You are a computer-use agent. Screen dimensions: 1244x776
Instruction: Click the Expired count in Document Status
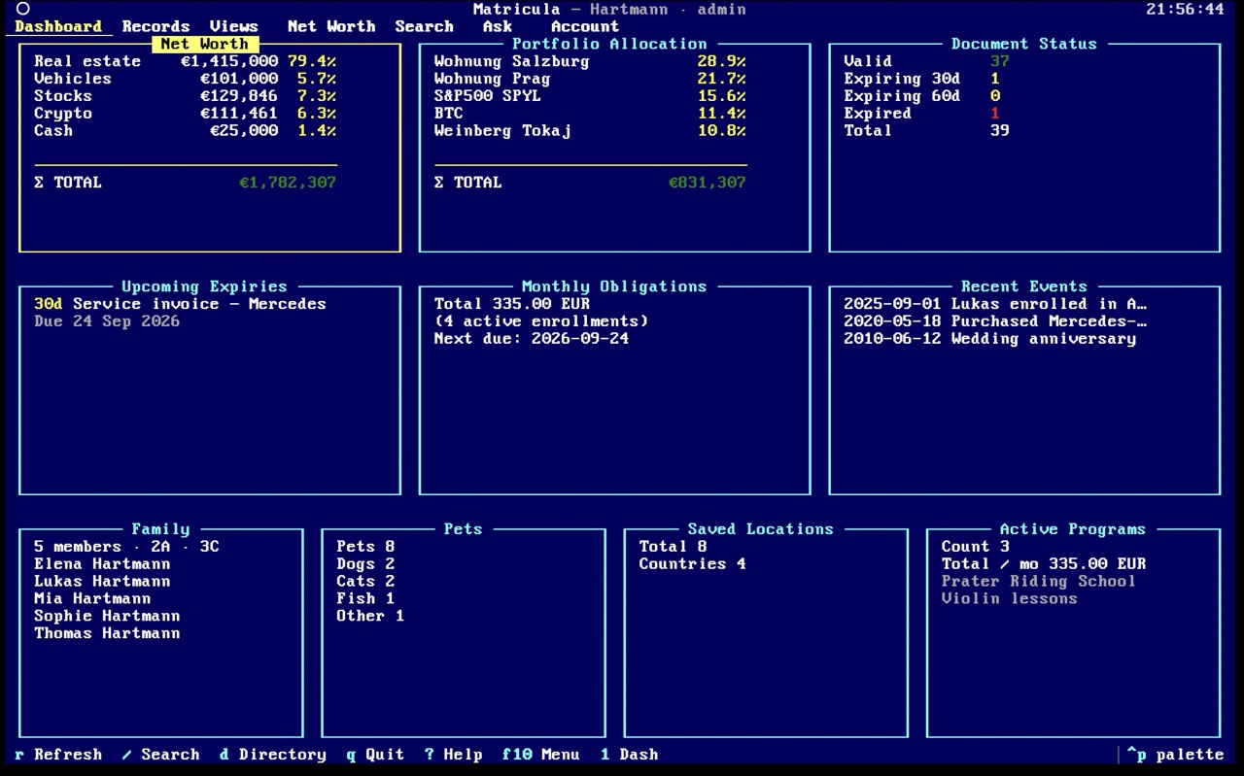coord(994,114)
